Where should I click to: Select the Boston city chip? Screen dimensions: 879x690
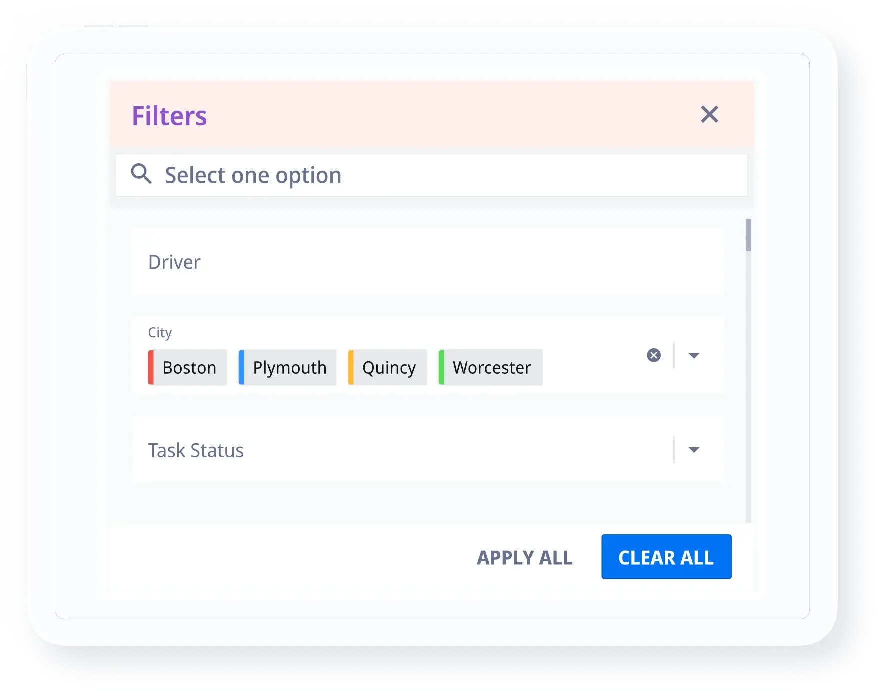(x=189, y=368)
